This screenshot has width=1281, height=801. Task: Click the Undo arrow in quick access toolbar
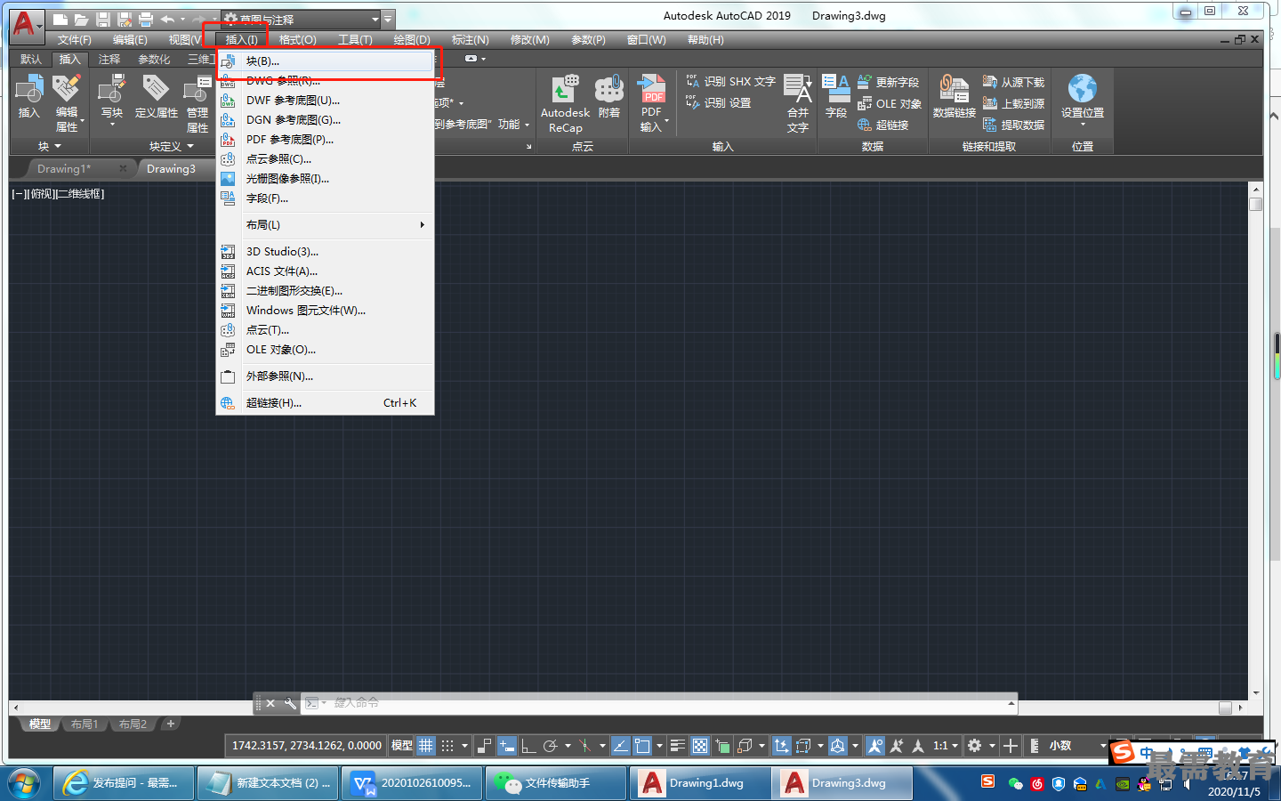pos(167,19)
